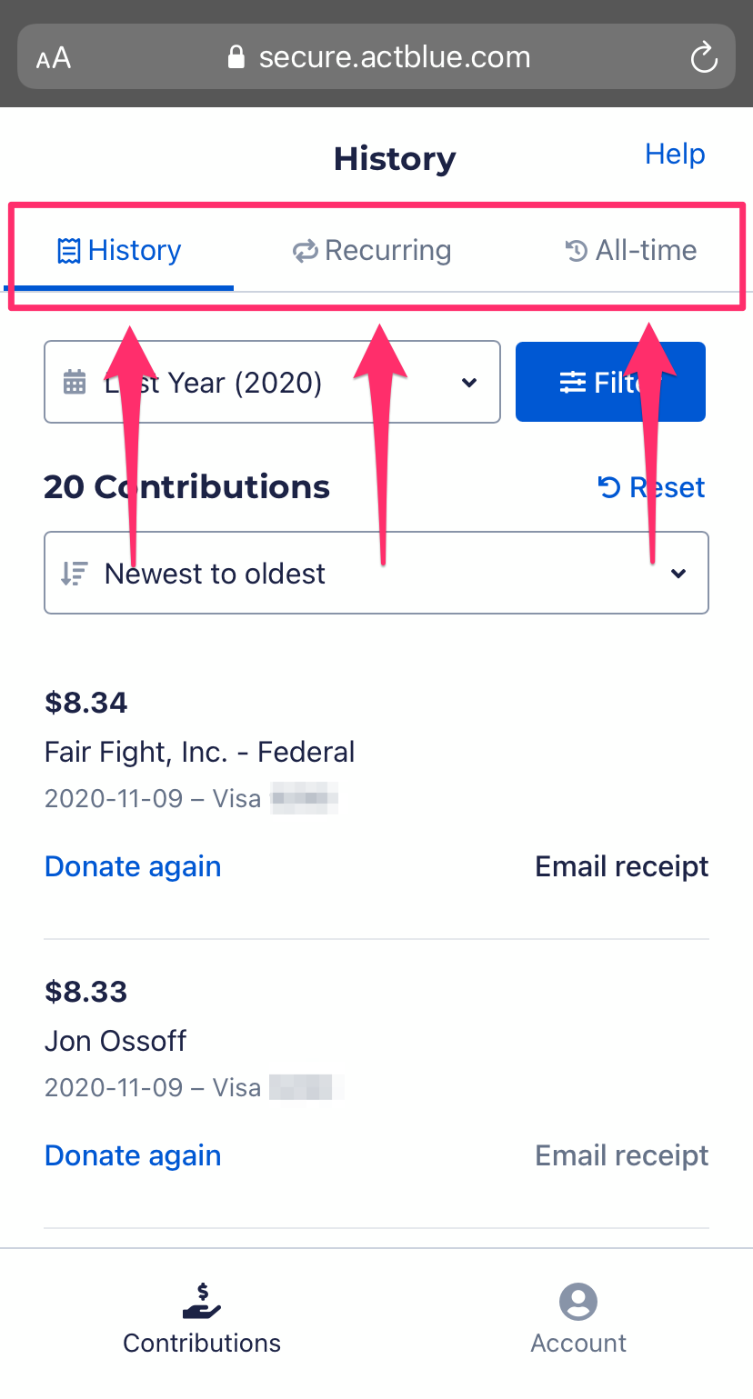Open the Account profile icon
The height and width of the screenshot is (1399, 753).
[578, 1301]
